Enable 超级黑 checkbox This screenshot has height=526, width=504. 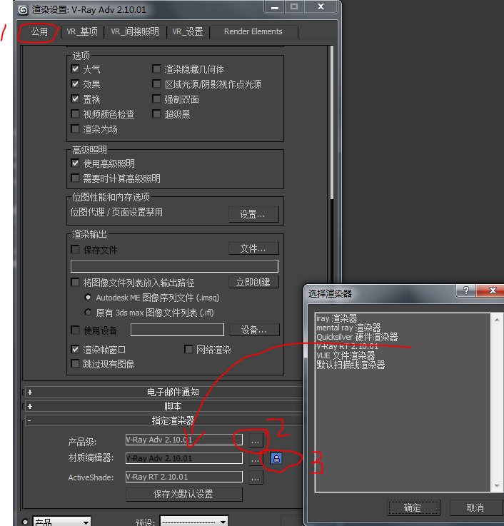point(156,113)
